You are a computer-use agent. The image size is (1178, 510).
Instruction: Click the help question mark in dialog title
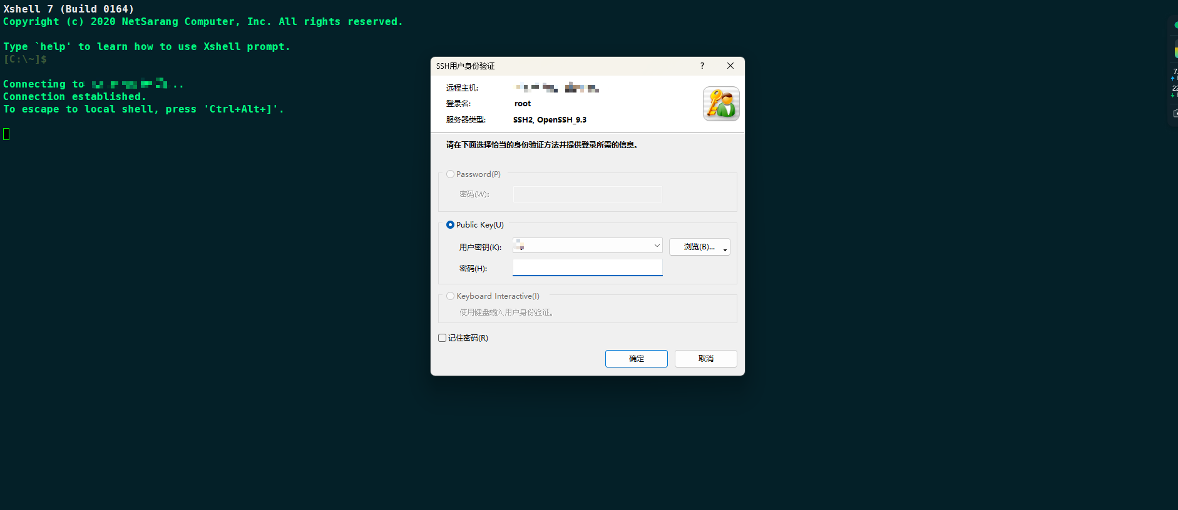[702, 66]
